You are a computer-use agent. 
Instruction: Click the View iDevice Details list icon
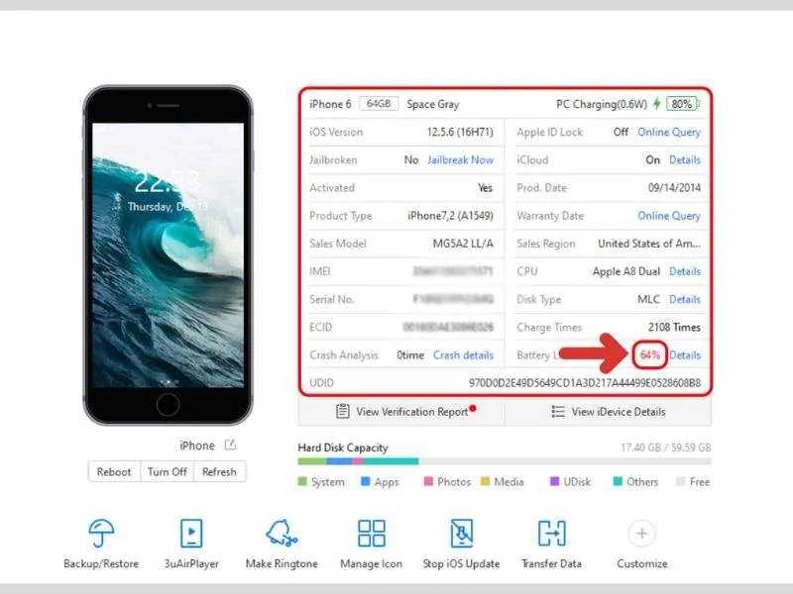558,411
